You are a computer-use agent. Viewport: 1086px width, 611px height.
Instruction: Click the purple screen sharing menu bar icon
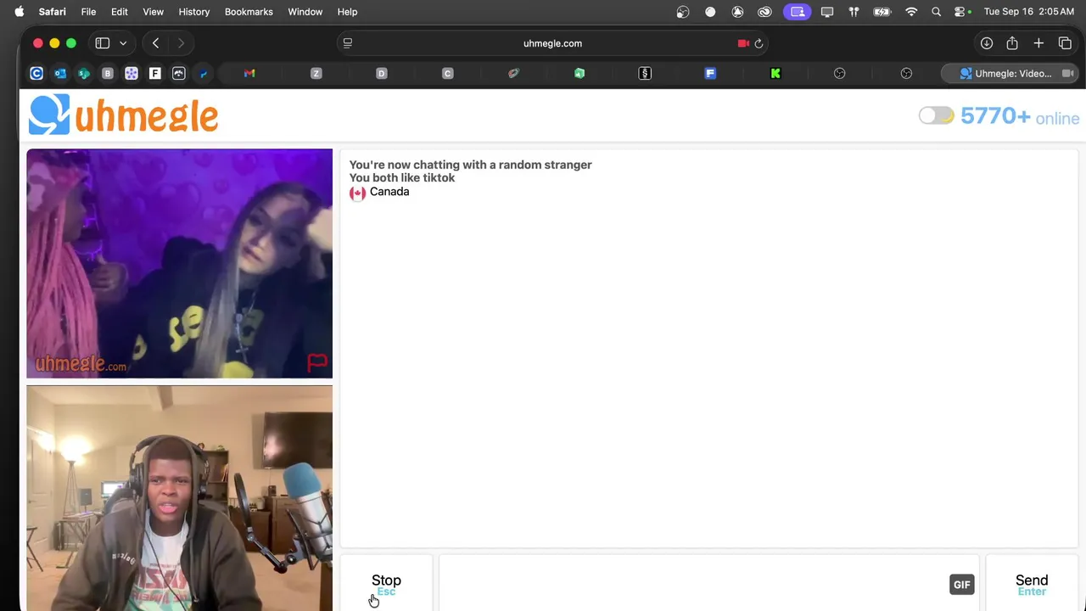click(797, 12)
